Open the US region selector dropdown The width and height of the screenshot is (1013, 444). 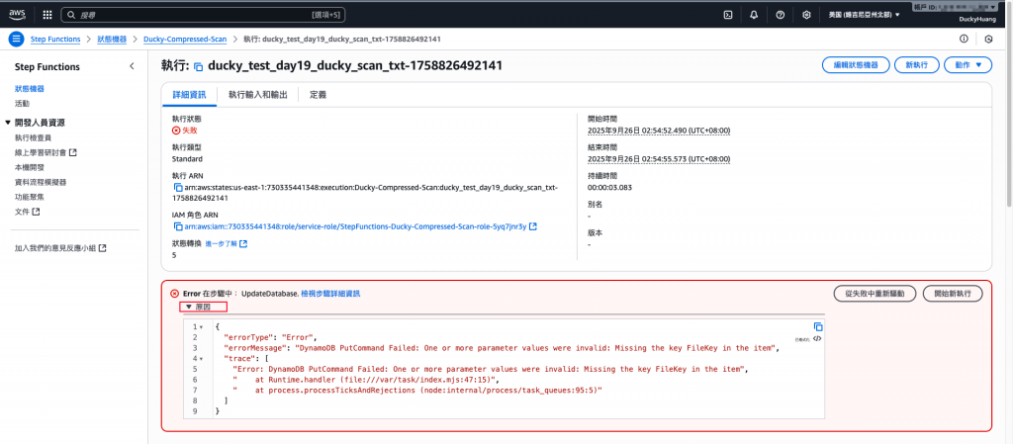click(864, 14)
